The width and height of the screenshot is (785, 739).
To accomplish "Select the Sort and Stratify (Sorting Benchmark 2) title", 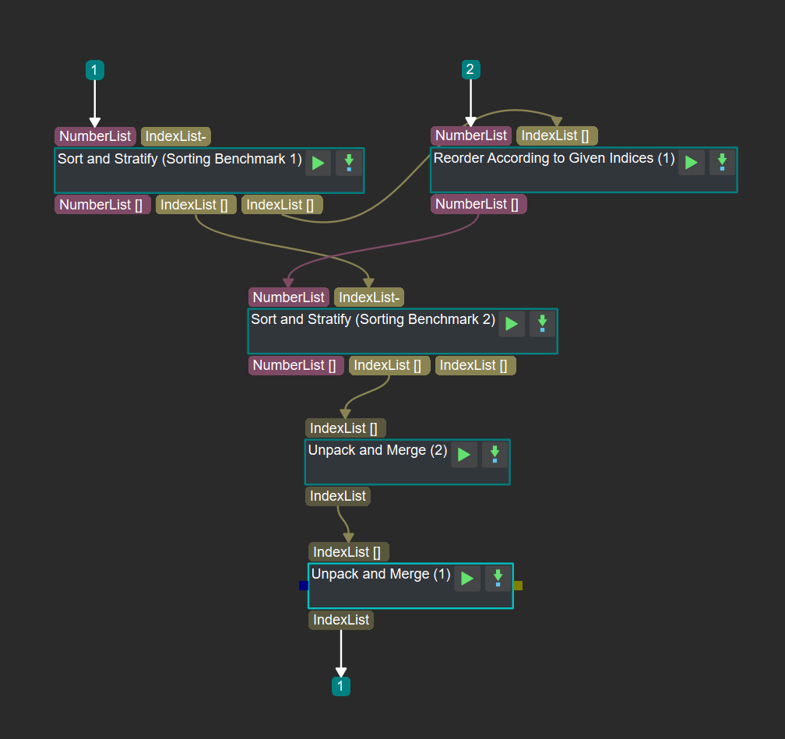I will tap(373, 319).
